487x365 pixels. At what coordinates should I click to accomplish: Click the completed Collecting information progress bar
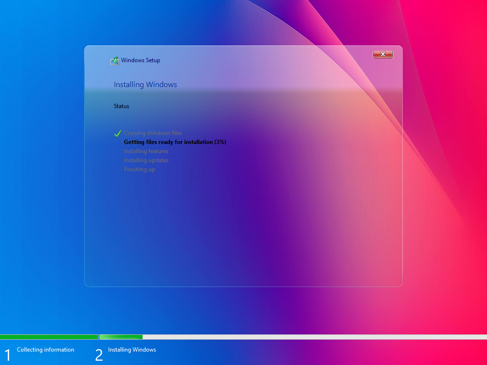point(49,337)
